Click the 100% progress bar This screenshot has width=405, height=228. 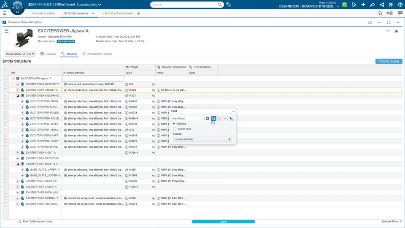[x=223, y=222]
